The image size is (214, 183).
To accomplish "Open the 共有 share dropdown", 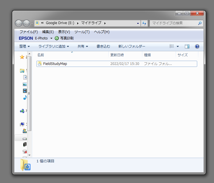I will point(83,46).
